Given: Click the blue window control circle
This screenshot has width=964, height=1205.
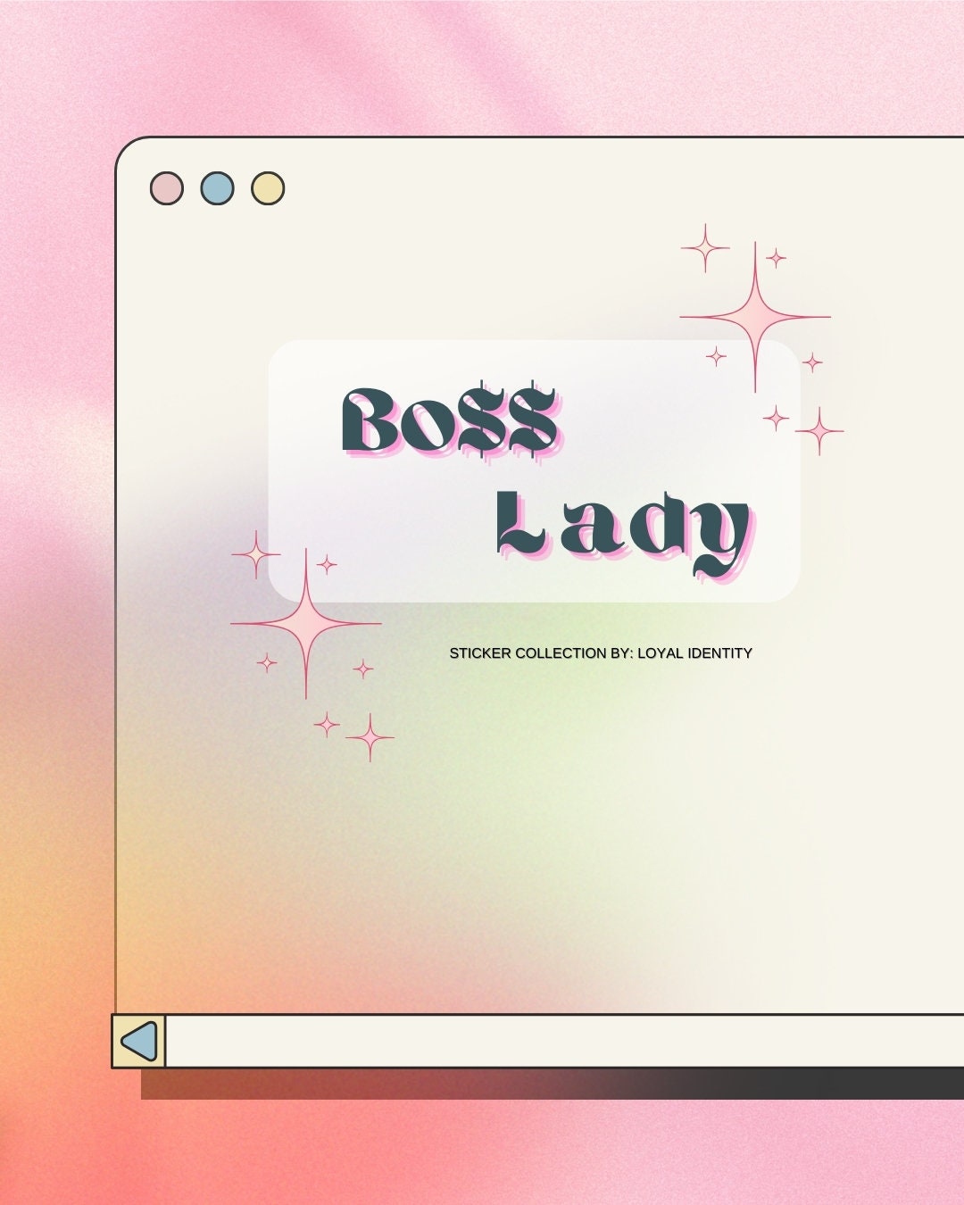Looking at the screenshot, I should tap(219, 187).
